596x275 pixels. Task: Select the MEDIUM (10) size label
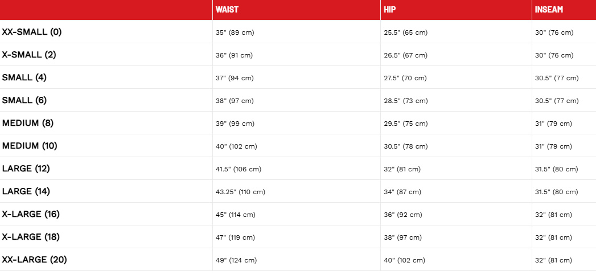[x=30, y=146]
